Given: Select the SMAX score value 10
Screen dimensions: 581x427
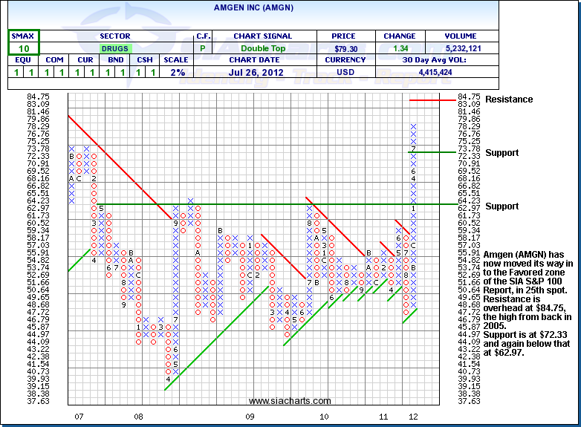Looking at the screenshot, I should pos(24,48).
